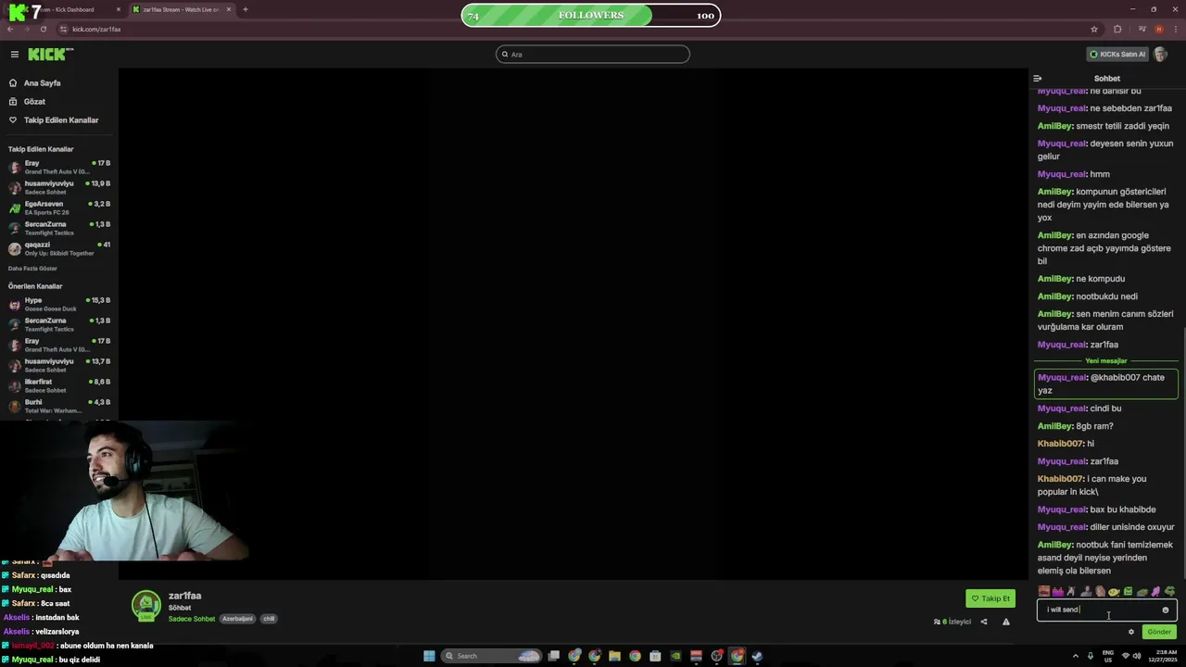
Task: Open volume control in system tray
Action: (1137, 656)
